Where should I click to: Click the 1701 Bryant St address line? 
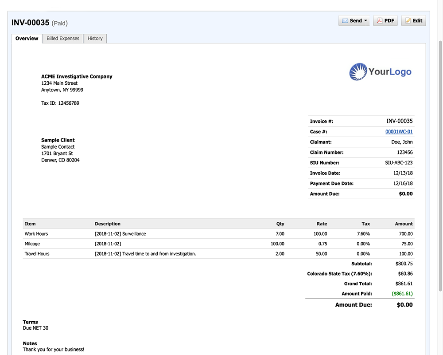57,154
